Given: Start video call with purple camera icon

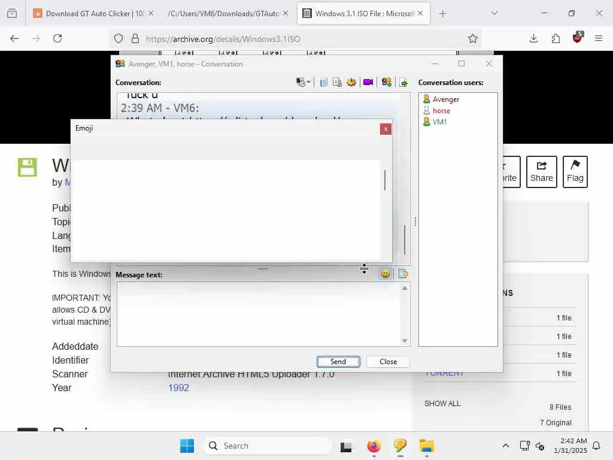Looking at the screenshot, I should (368, 82).
